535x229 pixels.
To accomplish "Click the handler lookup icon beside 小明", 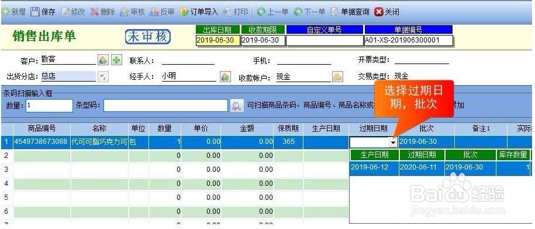I will pyautogui.click(x=225, y=76).
